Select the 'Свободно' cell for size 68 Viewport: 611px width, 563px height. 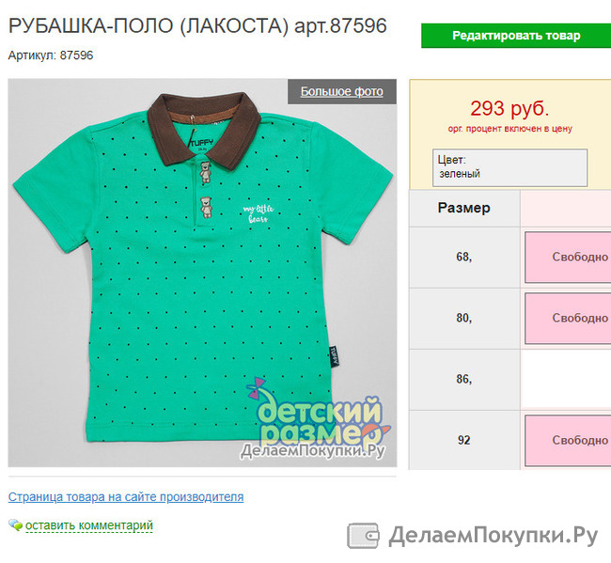(568, 258)
